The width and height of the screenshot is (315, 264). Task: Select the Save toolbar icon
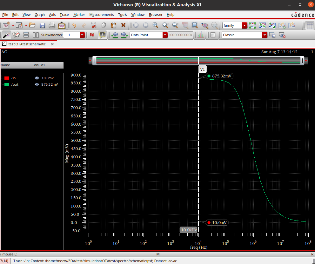click(x=42, y=25)
